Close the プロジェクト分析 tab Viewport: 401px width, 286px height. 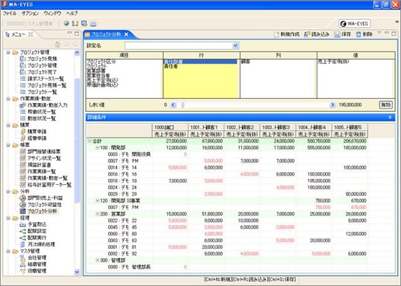126,35
